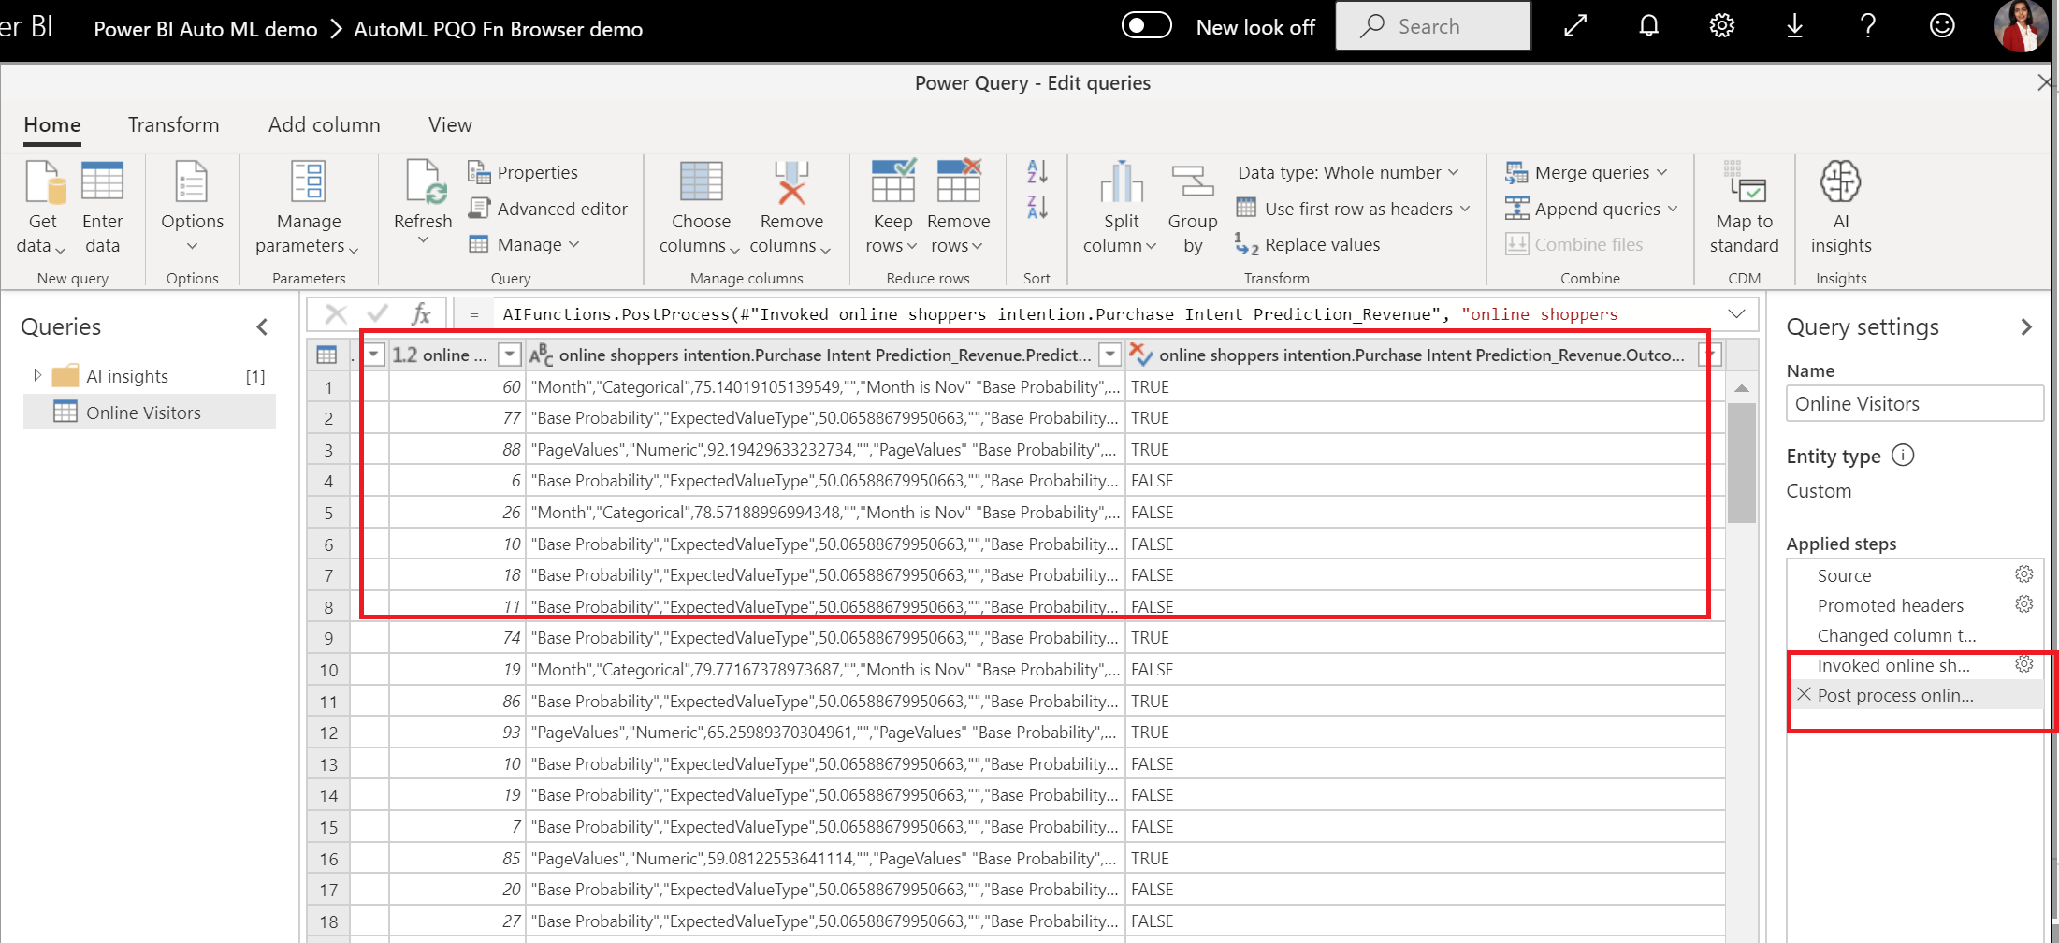2059x943 pixels.
Task: Click the Group by icon
Action: pyautogui.click(x=1193, y=181)
